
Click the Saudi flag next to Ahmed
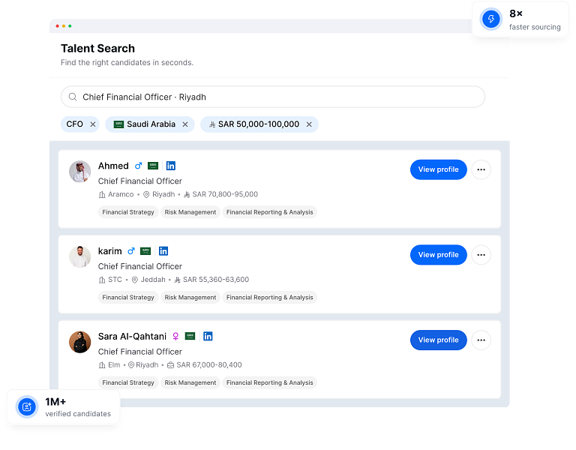click(153, 166)
